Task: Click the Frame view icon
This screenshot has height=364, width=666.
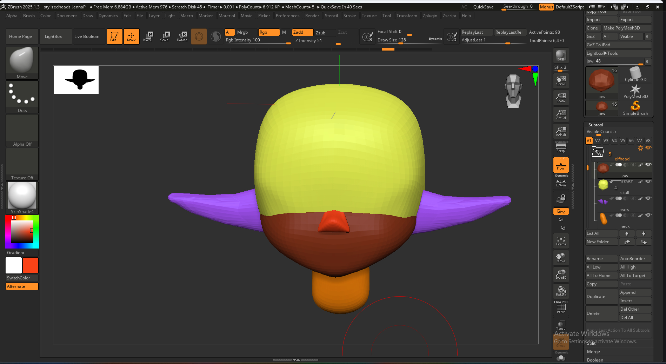Action: coord(561,241)
